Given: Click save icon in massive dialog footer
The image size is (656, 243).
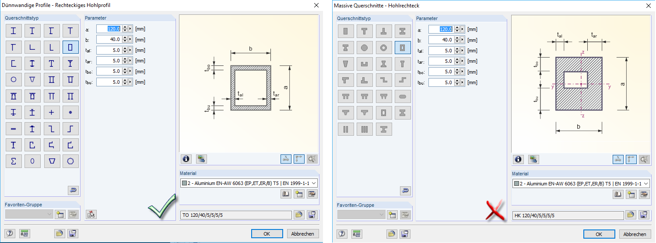Looking at the screenshot, I should click(405, 234).
